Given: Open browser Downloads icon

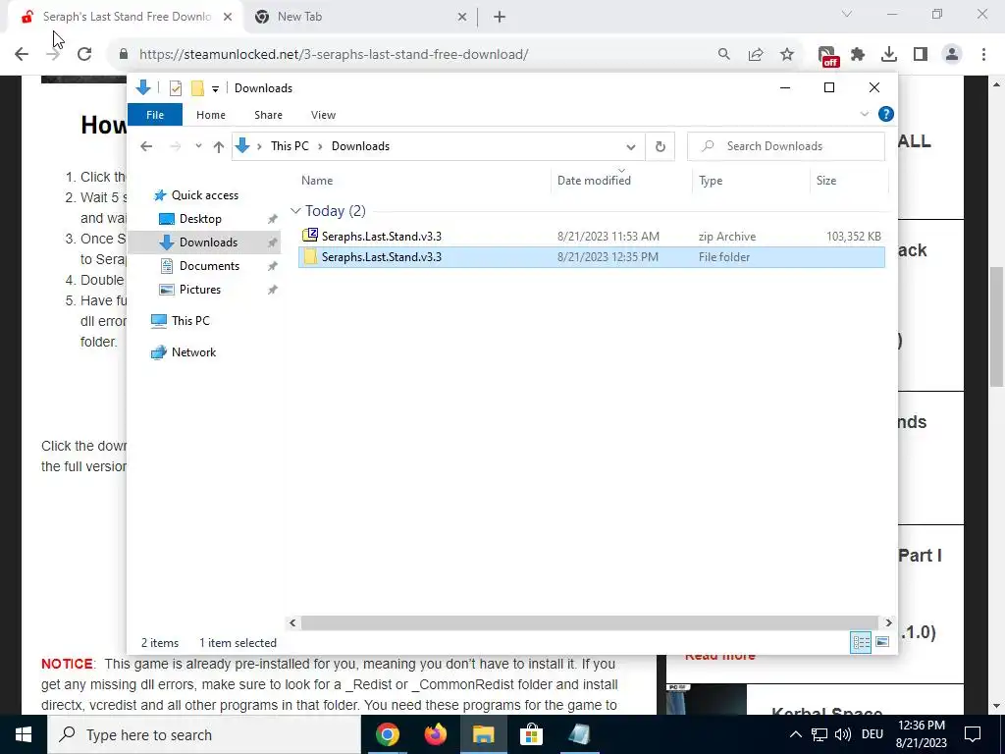Looking at the screenshot, I should coord(889,55).
